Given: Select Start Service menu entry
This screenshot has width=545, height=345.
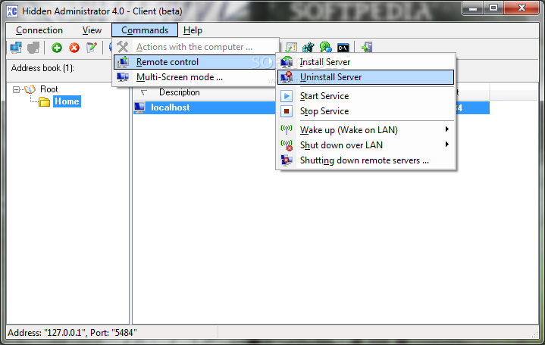Looking at the screenshot, I should click(365, 96).
